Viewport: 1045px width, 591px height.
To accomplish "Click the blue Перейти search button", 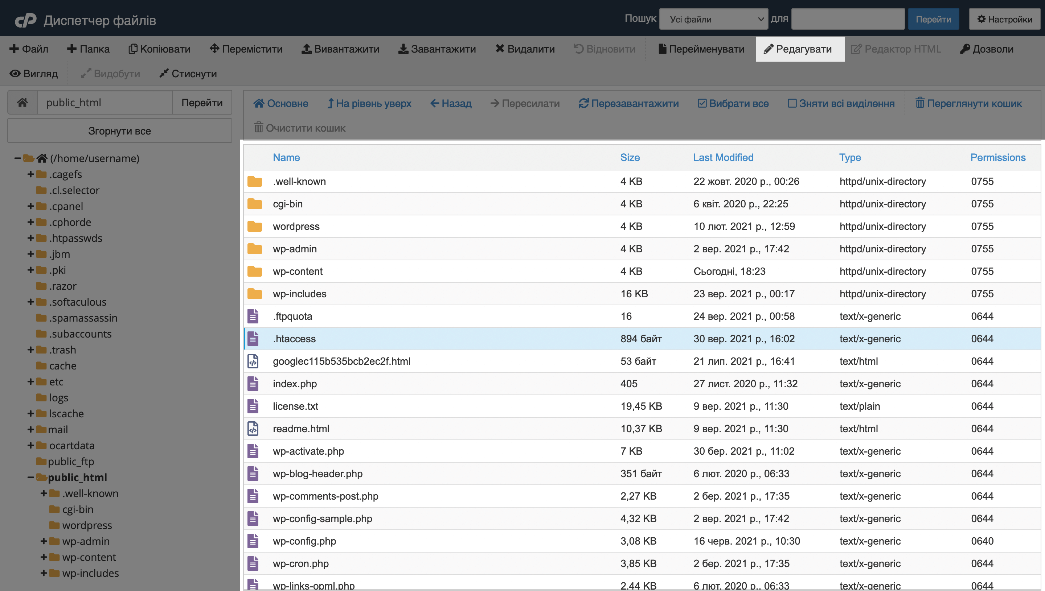I will (933, 19).
